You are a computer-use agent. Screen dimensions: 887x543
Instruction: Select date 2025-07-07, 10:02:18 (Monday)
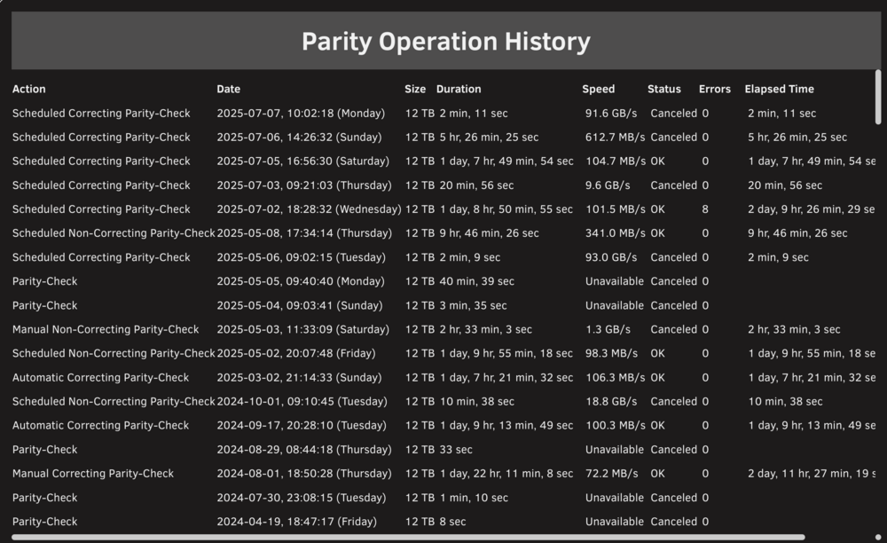(301, 114)
